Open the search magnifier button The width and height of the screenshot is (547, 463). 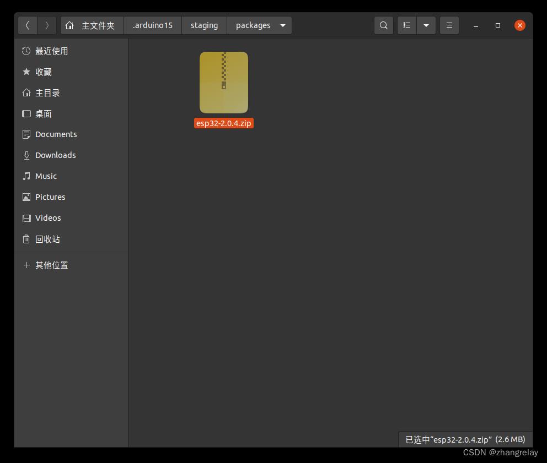(383, 25)
